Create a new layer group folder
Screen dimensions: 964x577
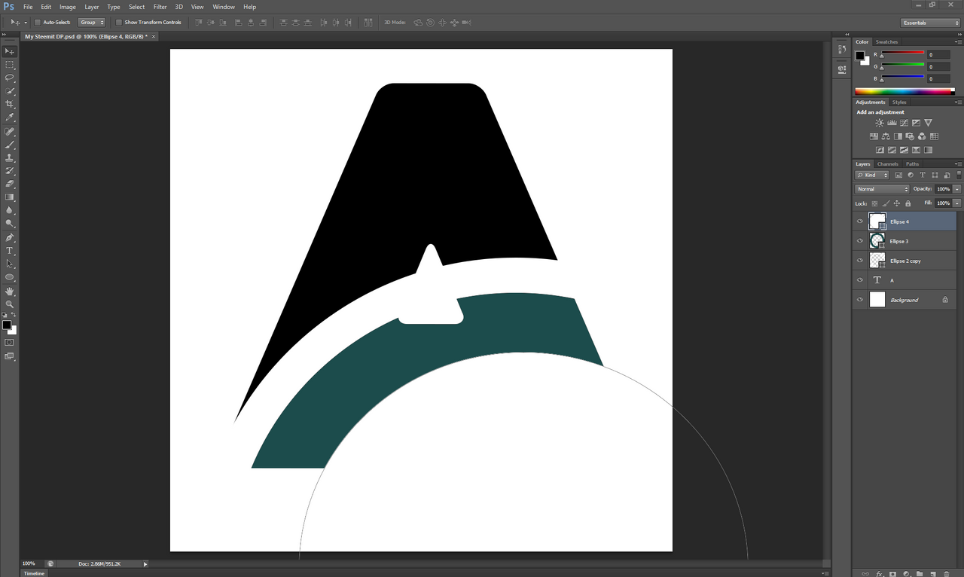(920, 574)
